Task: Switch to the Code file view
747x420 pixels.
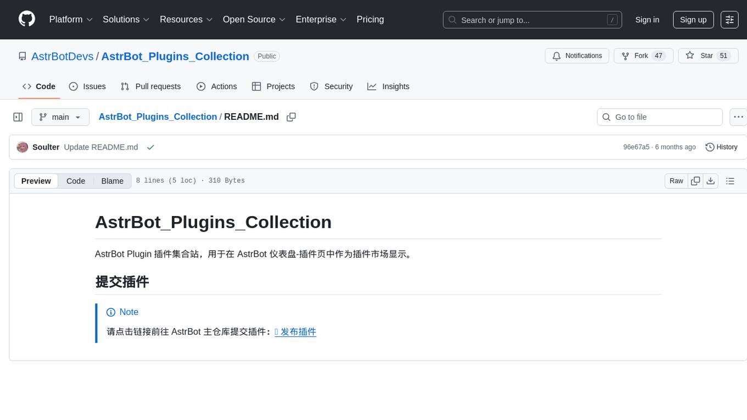Action: point(76,181)
